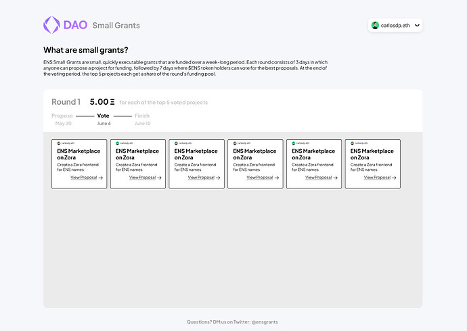Click the June 6 date label
467x331 pixels.
(104, 124)
